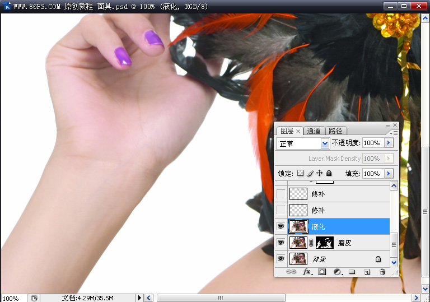
Task: Open the layer style fx menu
Action: coord(307,272)
